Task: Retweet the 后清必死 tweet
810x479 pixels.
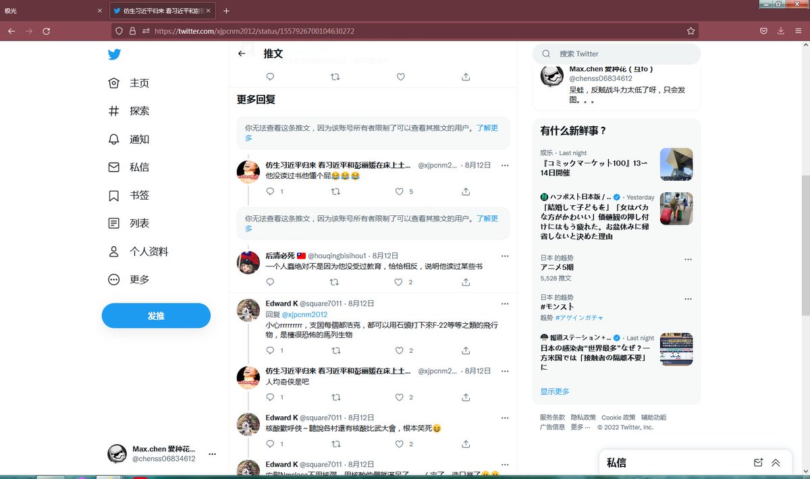Action: tap(335, 282)
